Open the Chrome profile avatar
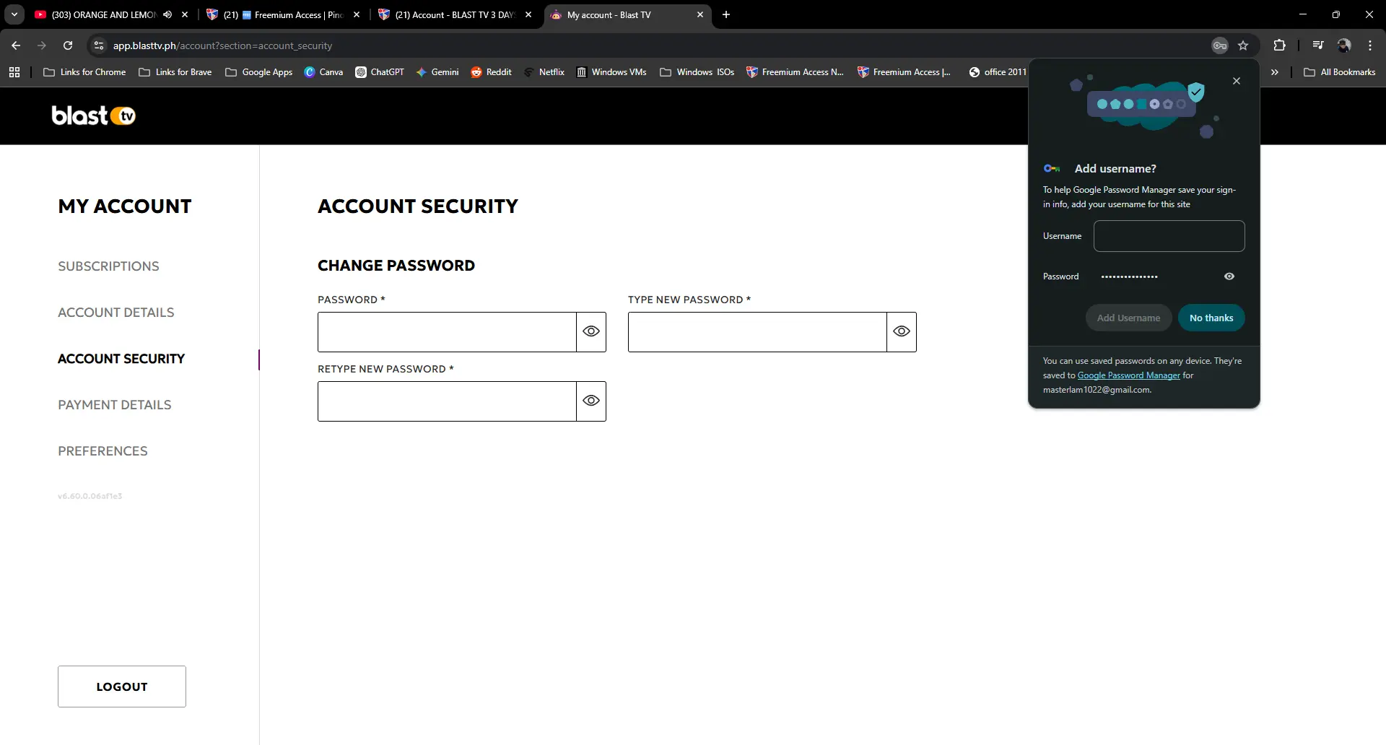Screen dimensions: 1386x745 click(x=1344, y=45)
